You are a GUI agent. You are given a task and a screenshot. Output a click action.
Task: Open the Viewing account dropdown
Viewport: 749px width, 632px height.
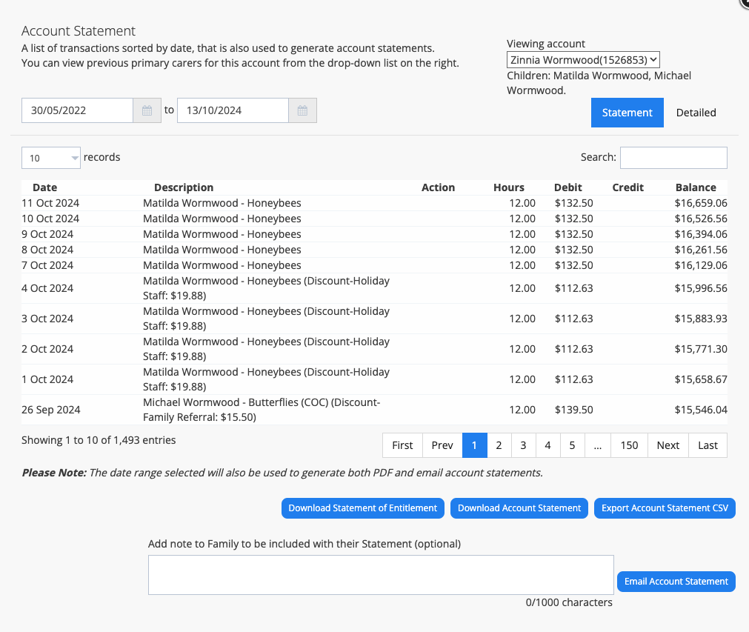coord(583,59)
